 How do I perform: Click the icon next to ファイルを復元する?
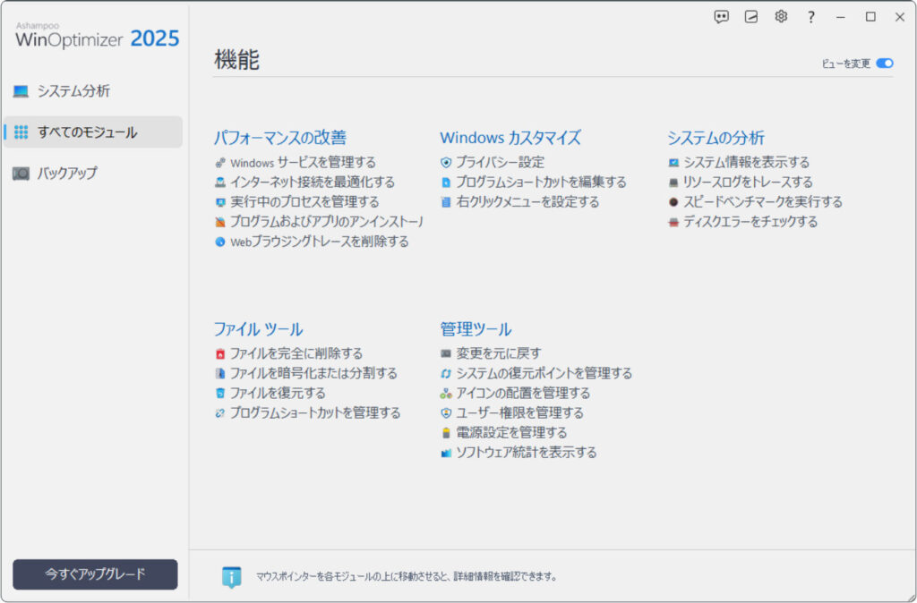[220, 394]
